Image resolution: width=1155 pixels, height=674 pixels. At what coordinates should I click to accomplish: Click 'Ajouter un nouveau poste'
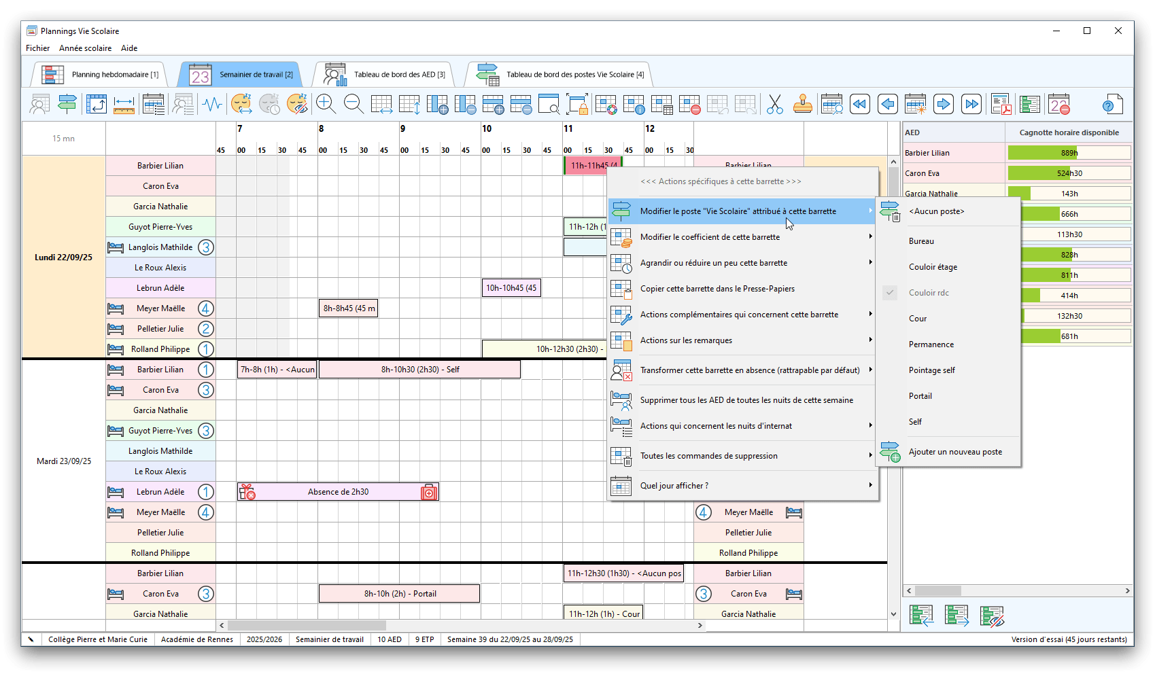click(954, 452)
